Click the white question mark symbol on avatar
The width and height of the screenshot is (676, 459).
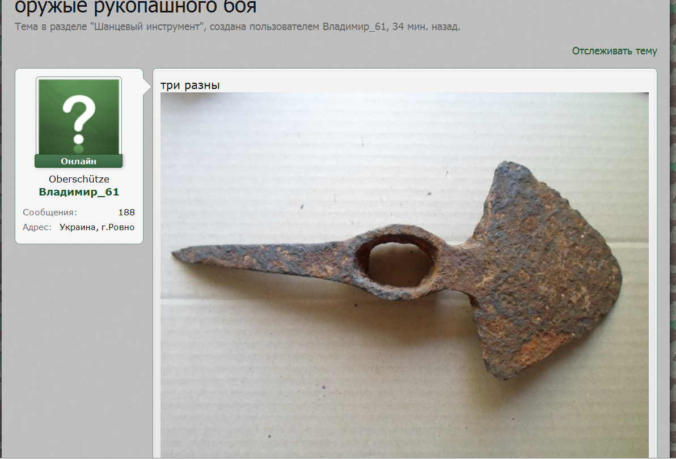pyautogui.click(x=79, y=119)
